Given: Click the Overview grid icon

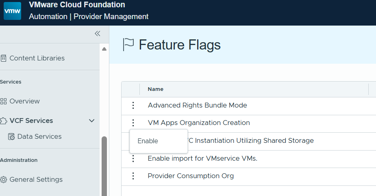Looking at the screenshot, I should [x=3, y=101].
